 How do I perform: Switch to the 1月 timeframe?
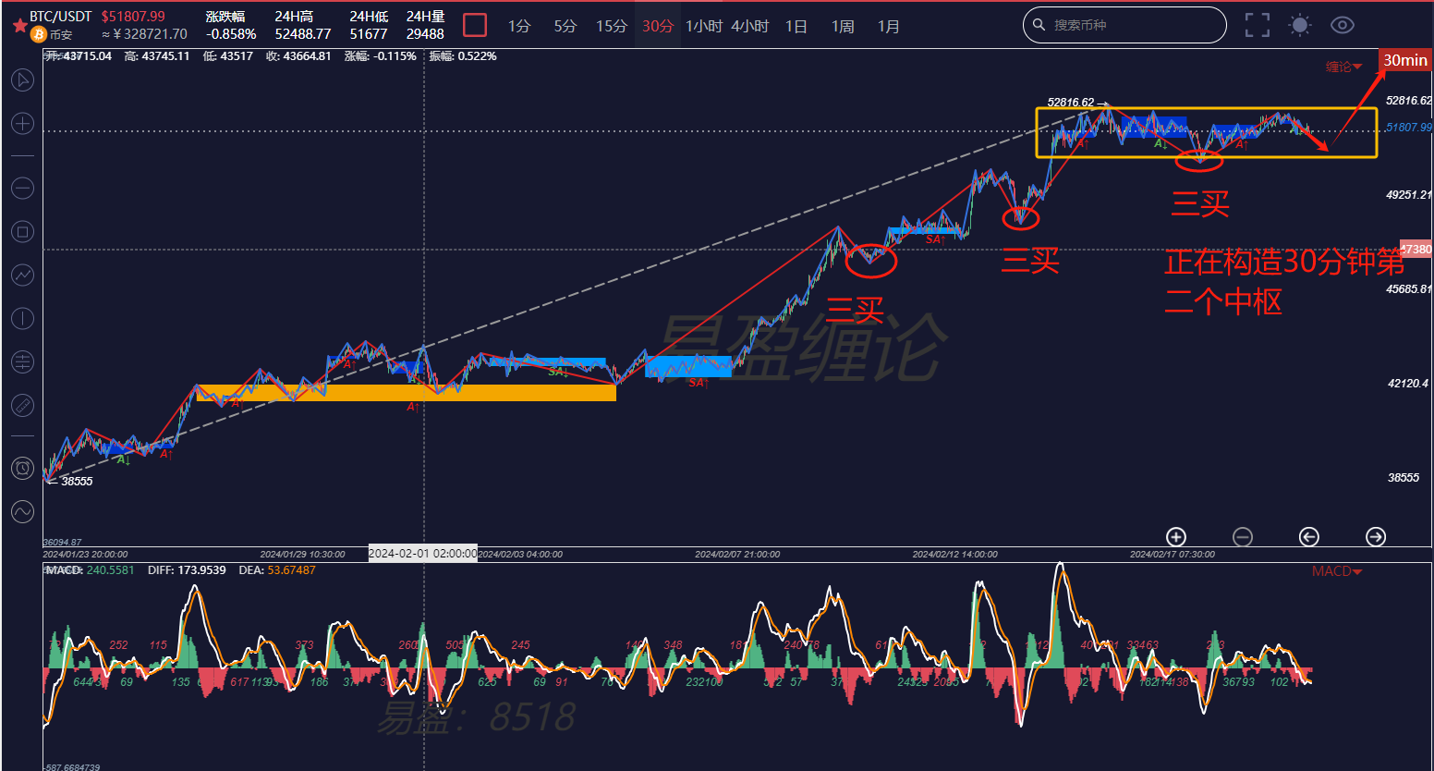[889, 26]
